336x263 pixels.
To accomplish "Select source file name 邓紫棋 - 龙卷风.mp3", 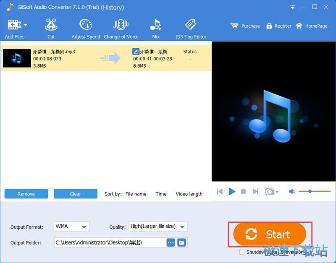I will 54,52.
